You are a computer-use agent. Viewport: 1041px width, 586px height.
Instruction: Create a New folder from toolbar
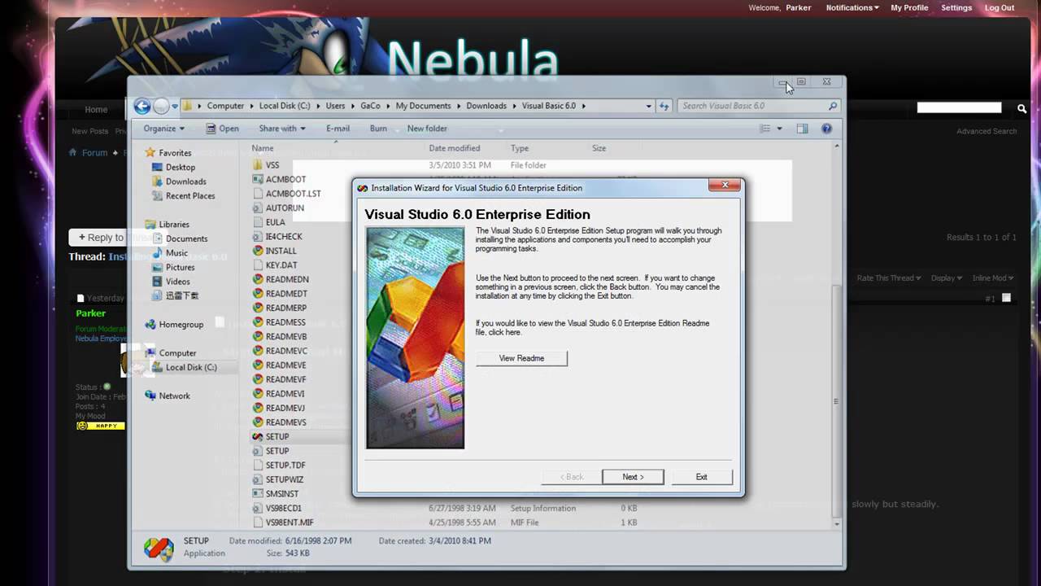pyautogui.click(x=427, y=129)
